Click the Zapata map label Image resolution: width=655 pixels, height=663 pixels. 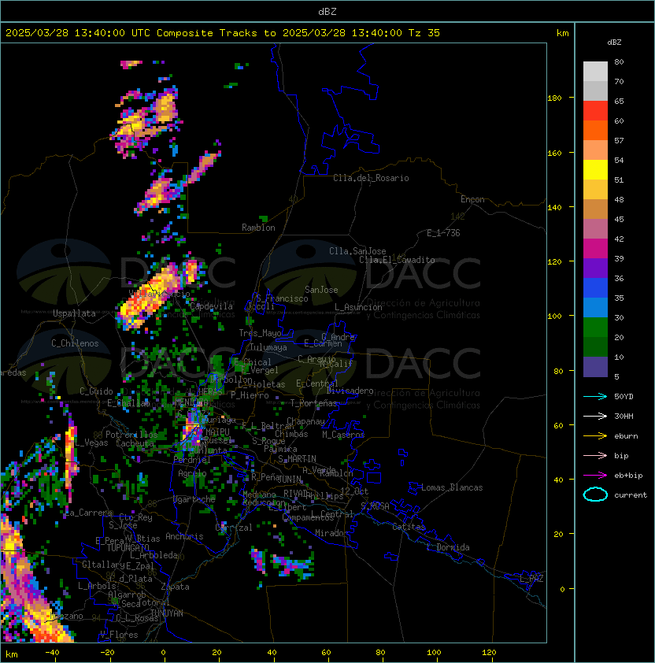[175, 587]
